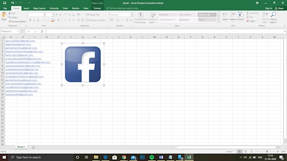The height and width of the screenshot is (161, 287).
Task: Open the General number format dropdown
Action: [x=132, y=15]
